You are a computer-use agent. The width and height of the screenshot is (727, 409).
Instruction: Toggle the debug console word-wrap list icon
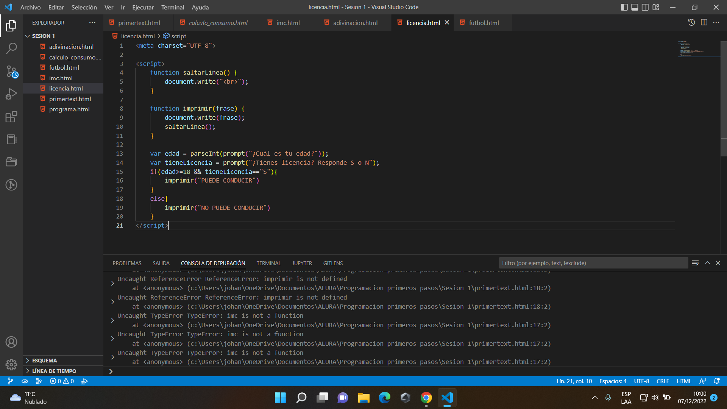(695, 263)
